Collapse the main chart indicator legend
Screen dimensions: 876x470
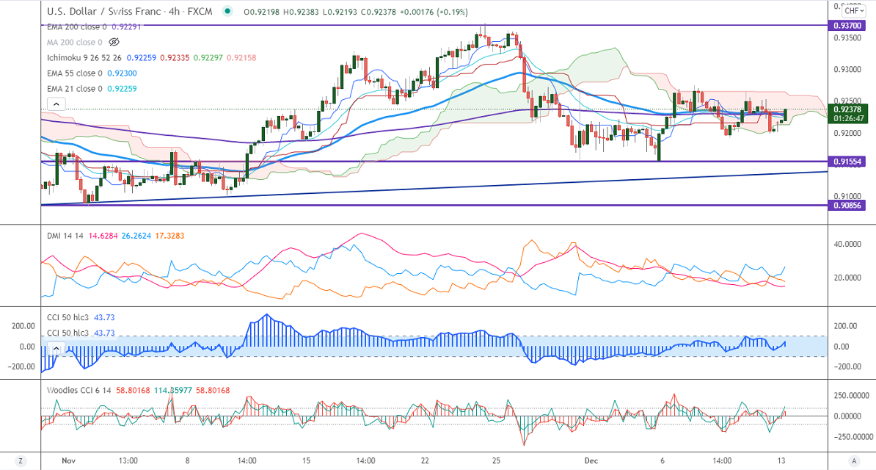point(56,104)
